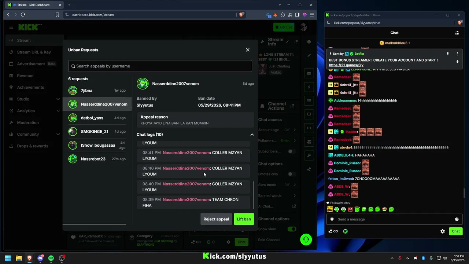Expand the pinned message arrow

point(457,62)
